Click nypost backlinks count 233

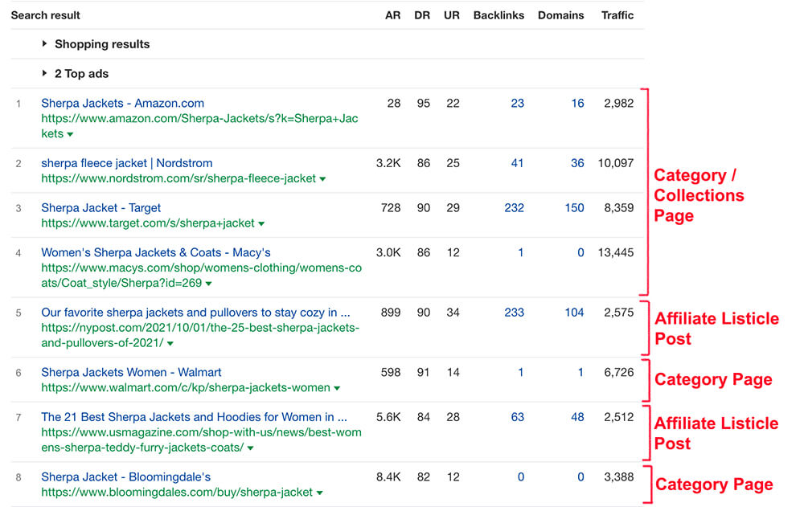pos(515,313)
